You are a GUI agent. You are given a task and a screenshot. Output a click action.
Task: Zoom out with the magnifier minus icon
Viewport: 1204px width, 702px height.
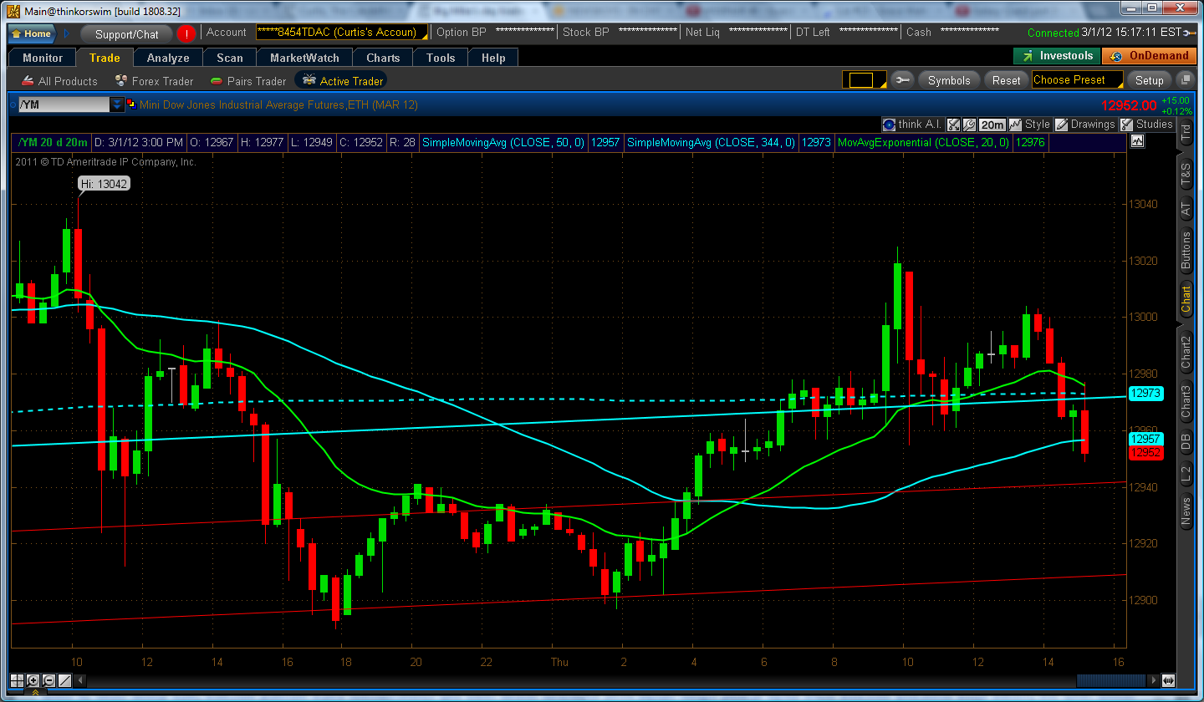coord(48,680)
